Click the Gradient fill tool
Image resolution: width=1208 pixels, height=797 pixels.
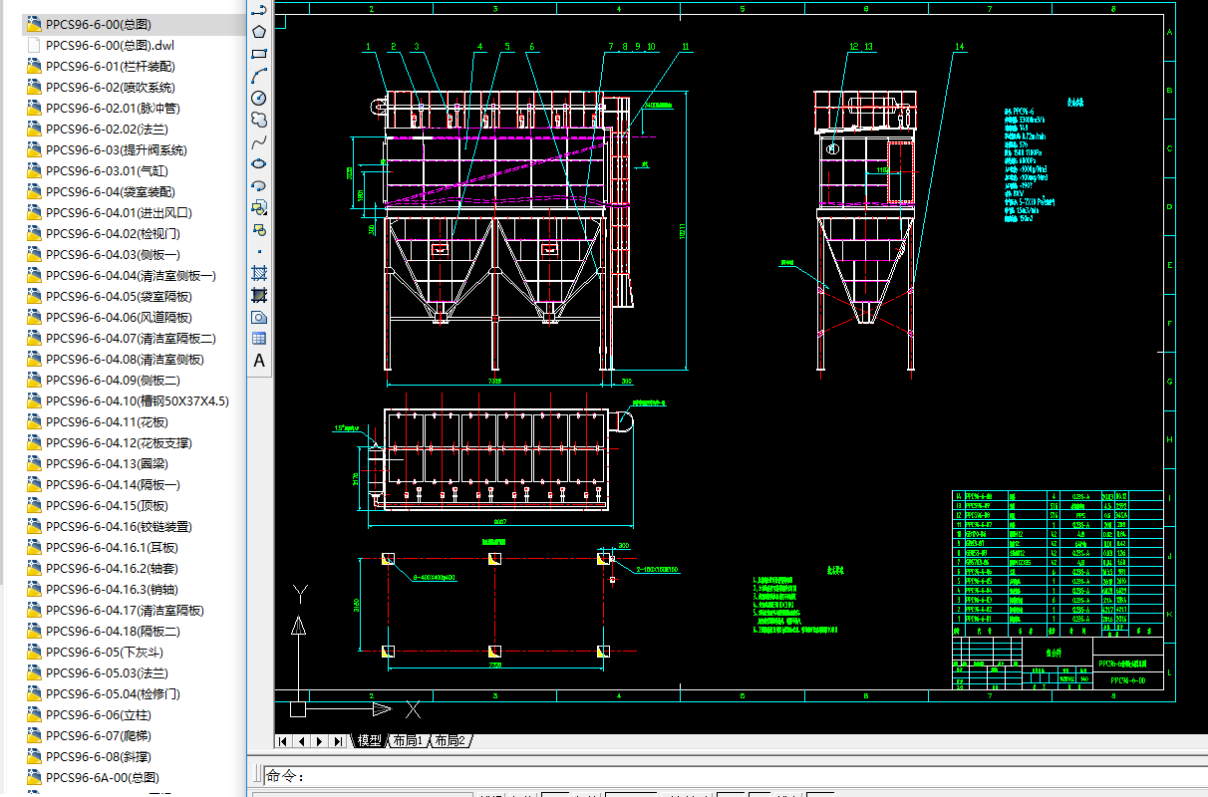pyautogui.click(x=259, y=295)
